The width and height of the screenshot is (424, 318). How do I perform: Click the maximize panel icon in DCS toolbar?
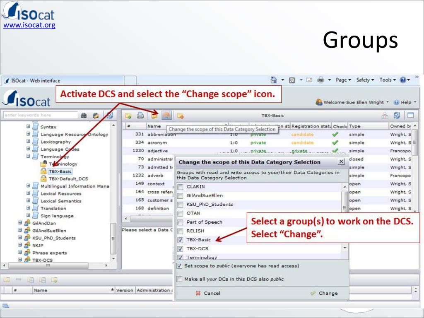410,116
